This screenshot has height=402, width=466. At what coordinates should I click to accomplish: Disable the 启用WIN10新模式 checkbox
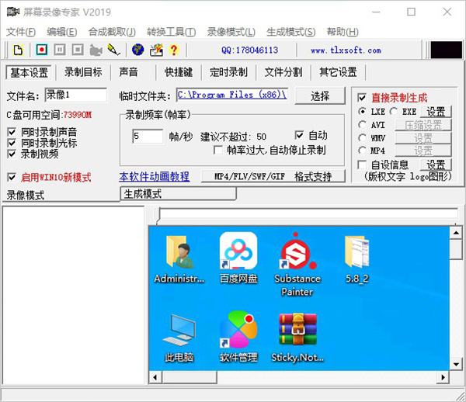point(12,177)
